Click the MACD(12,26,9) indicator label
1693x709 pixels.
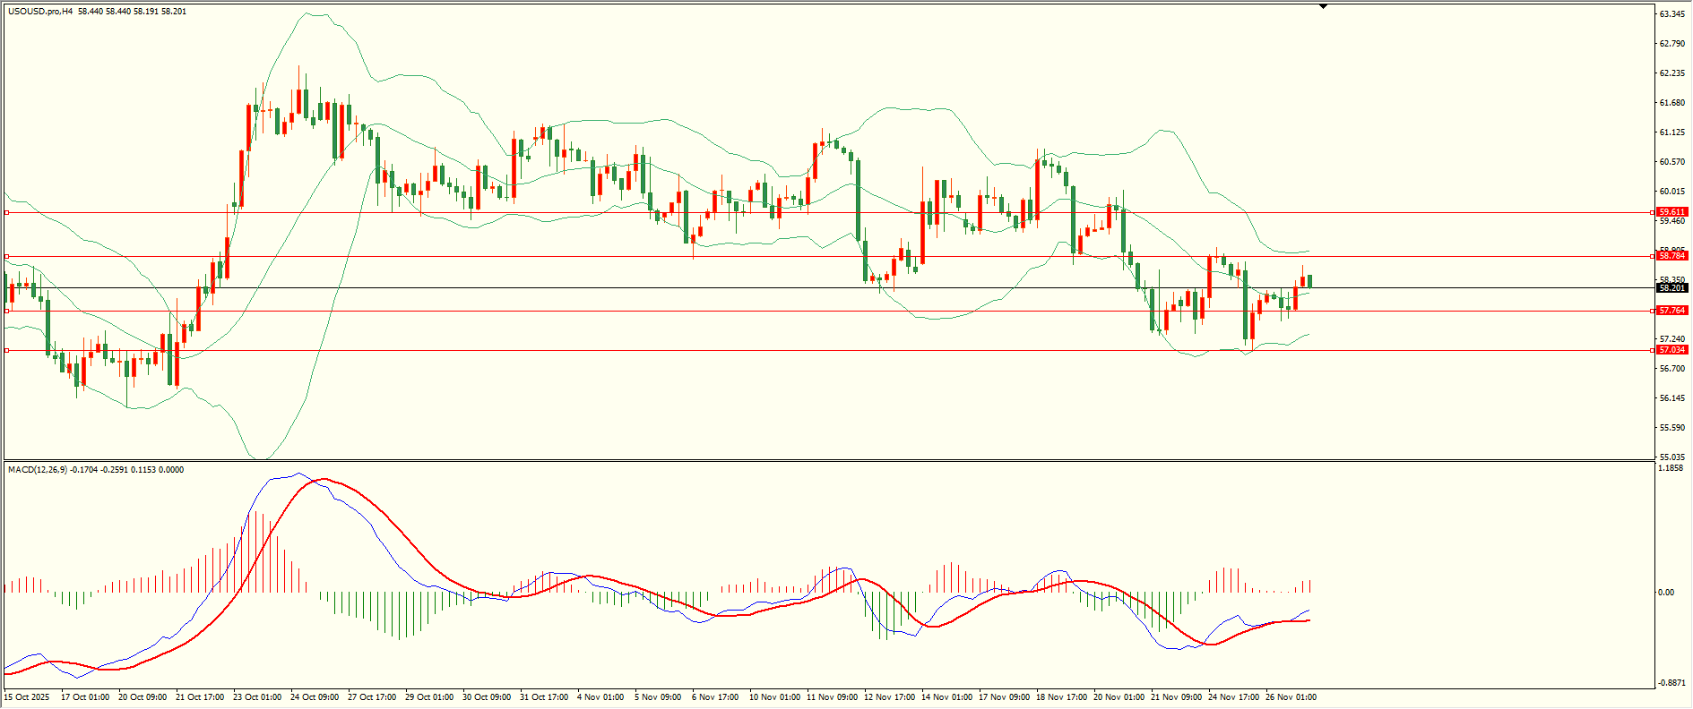36,469
